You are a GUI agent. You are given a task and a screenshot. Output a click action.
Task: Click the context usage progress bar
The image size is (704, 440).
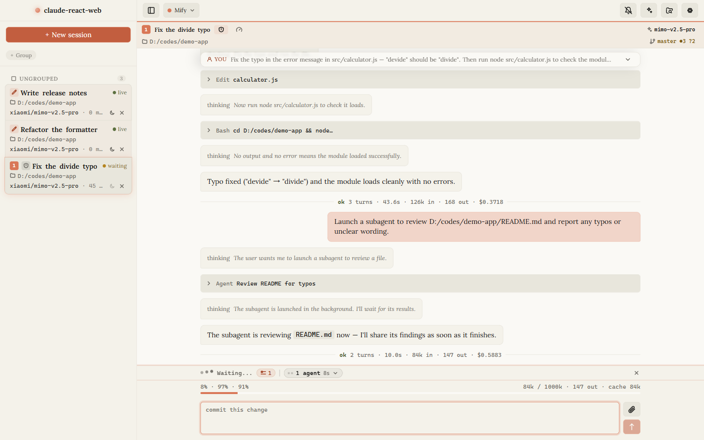pyautogui.click(x=420, y=393)
